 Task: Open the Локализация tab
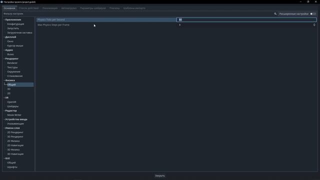click(x=50, y=8)
